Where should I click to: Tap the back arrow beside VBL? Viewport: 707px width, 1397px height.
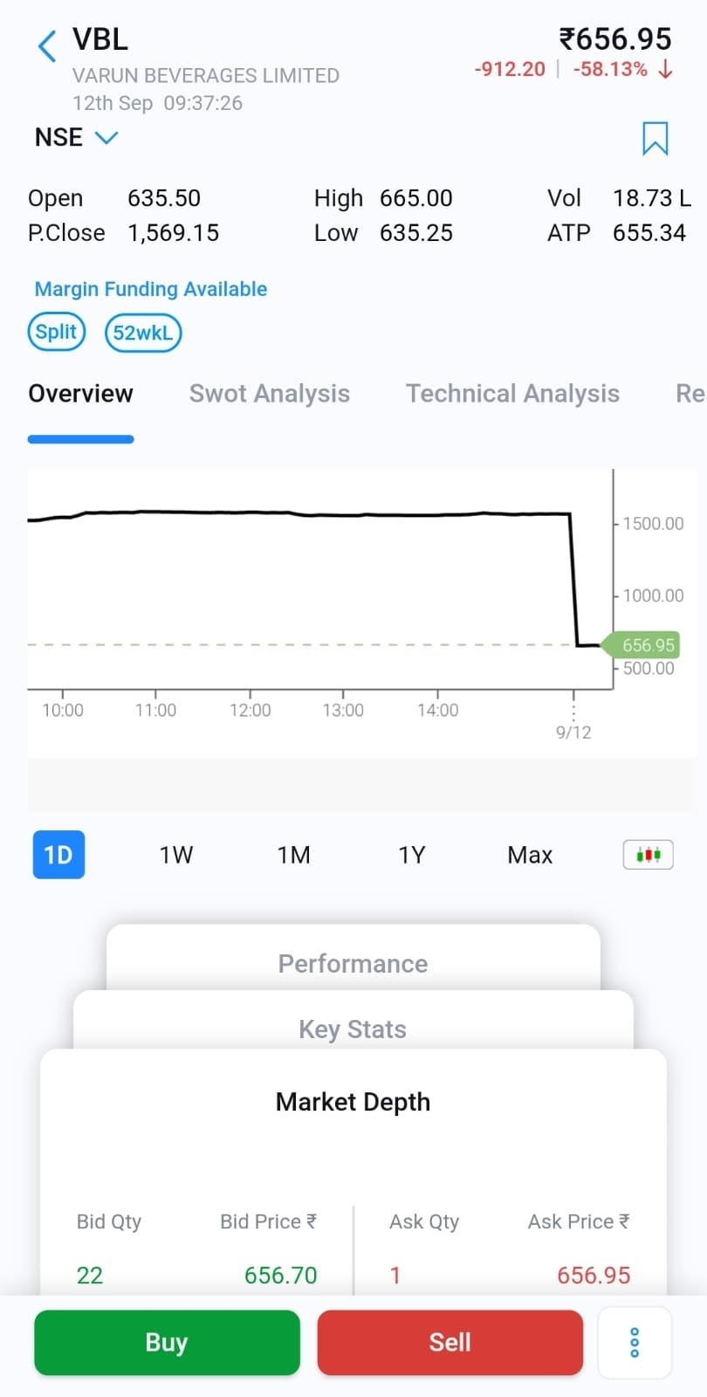point(47,45)
